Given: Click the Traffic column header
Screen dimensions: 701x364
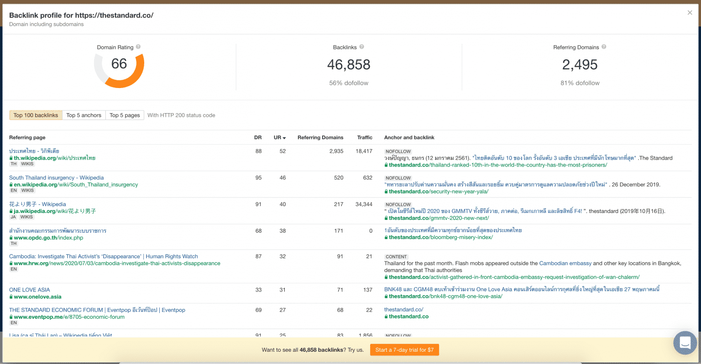Looking at the screenshot, I should click(365, 137).
